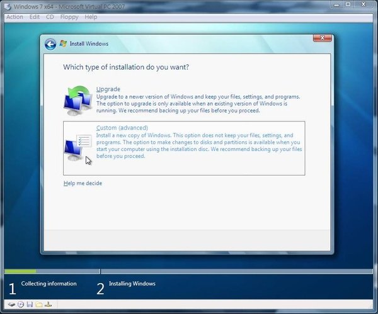Viewport: 378px width, 314px height.
Task: Close the Install Windows dialog
Action: (x=323, y=38)
